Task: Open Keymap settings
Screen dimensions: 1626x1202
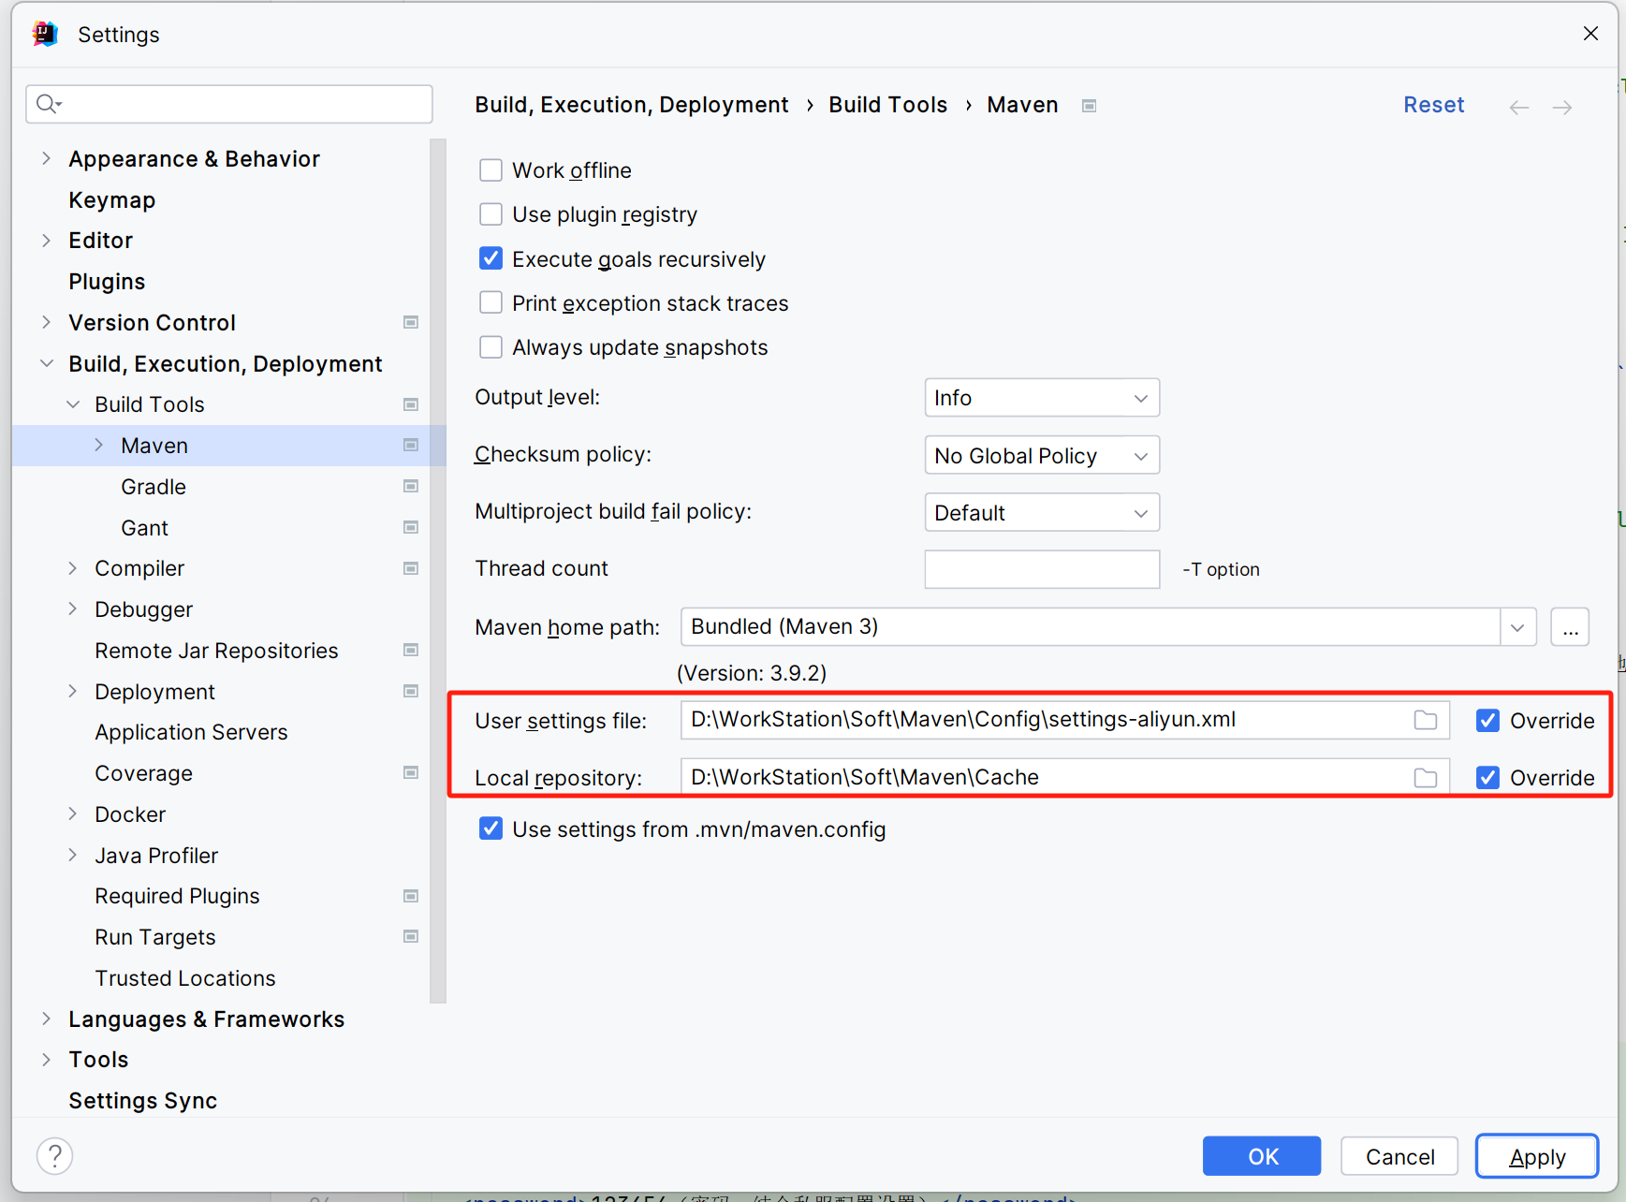Action: [111, 200]
